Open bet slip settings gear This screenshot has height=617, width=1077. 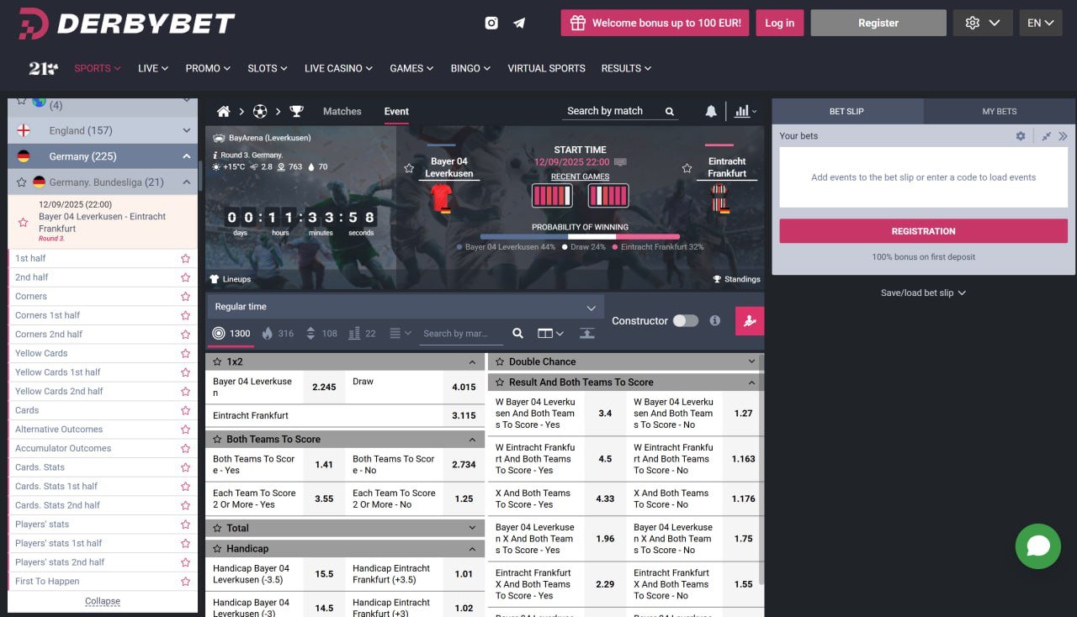[1021, 136]
